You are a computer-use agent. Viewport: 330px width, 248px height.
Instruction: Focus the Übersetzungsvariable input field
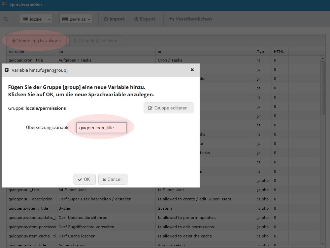point(102,128)
